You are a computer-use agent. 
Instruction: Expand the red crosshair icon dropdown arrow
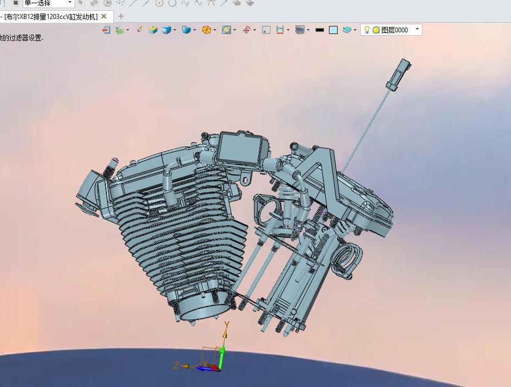pos(254,30)
